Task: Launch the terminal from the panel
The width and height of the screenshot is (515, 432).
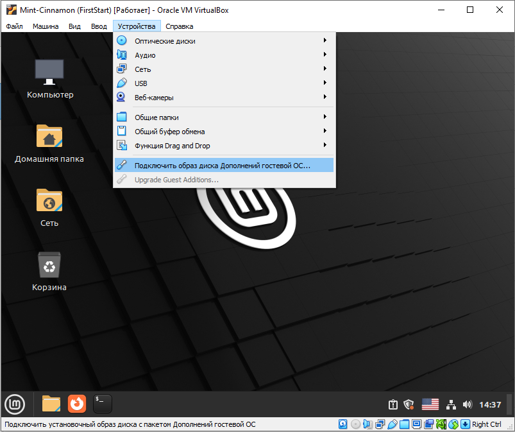Action: pyautogui.click(x=103, y=404)
